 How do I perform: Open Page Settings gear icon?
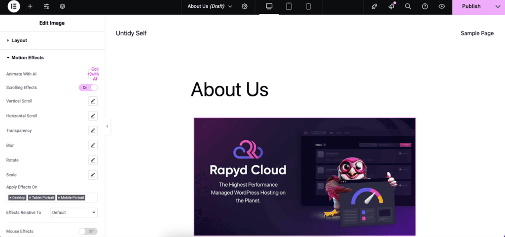point(245,6)
